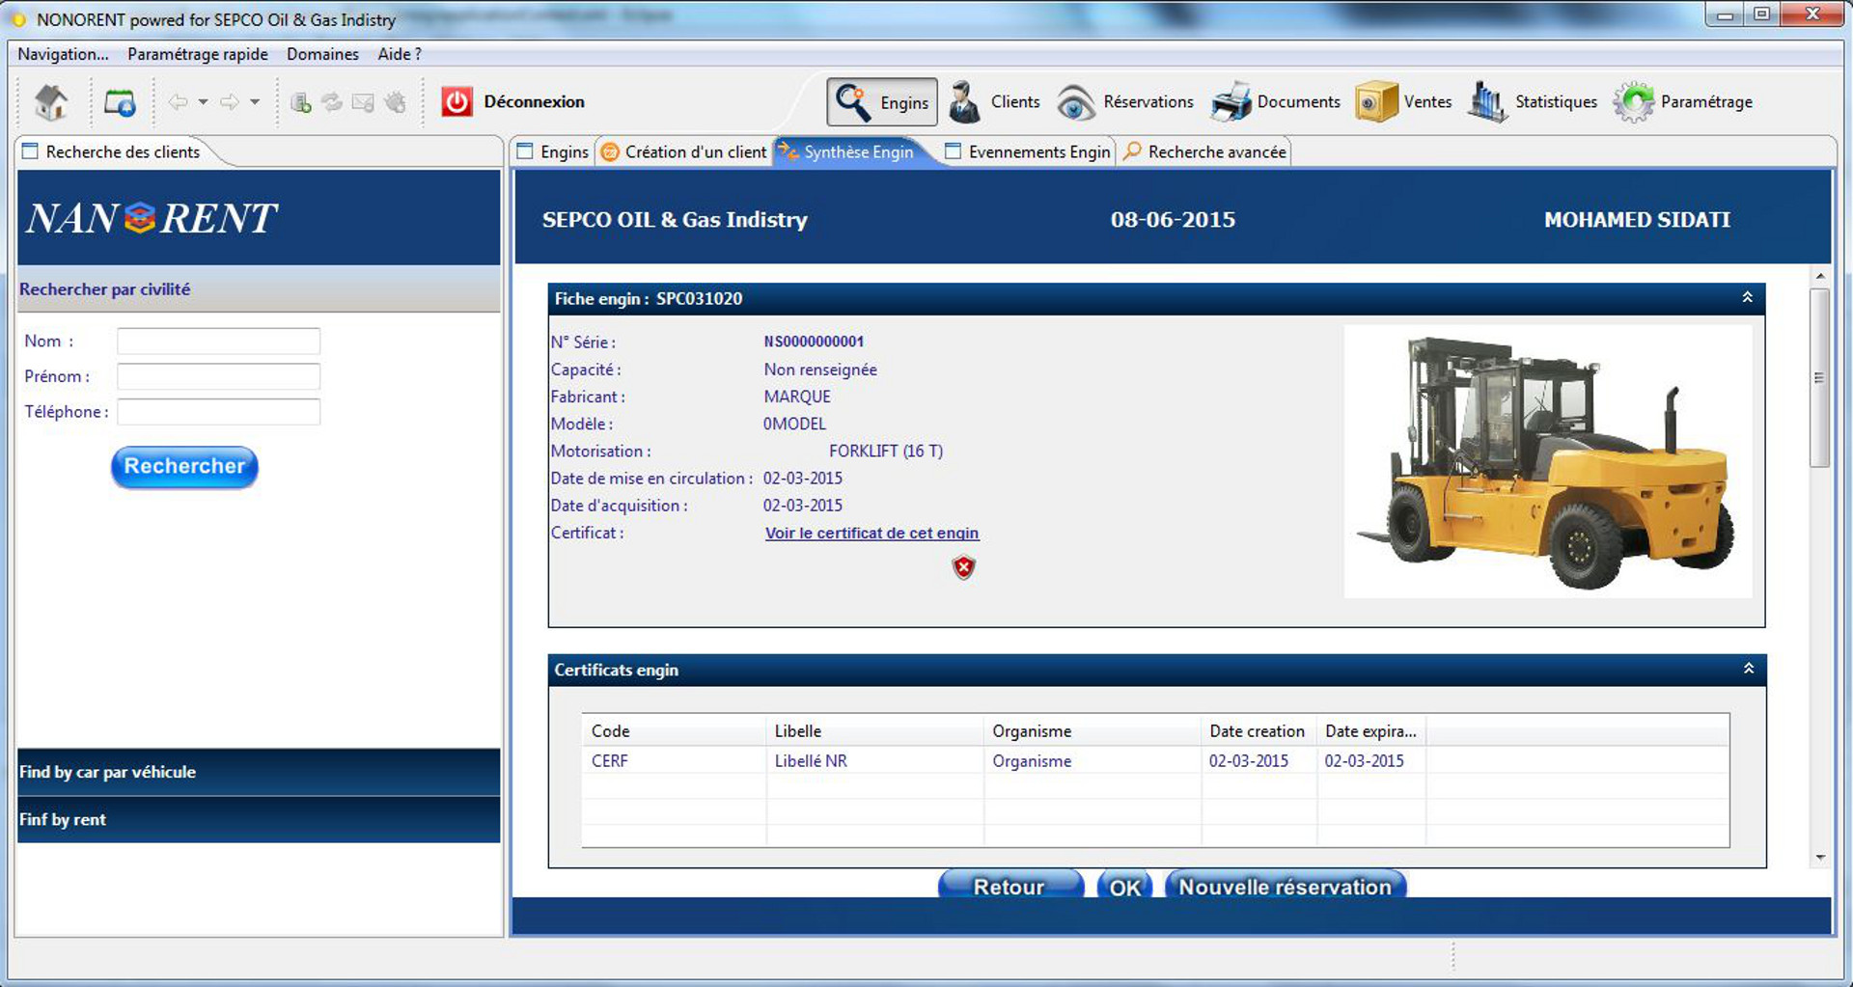Click the Nom input field
1853x987 pixels.
(x=218, y=342)
